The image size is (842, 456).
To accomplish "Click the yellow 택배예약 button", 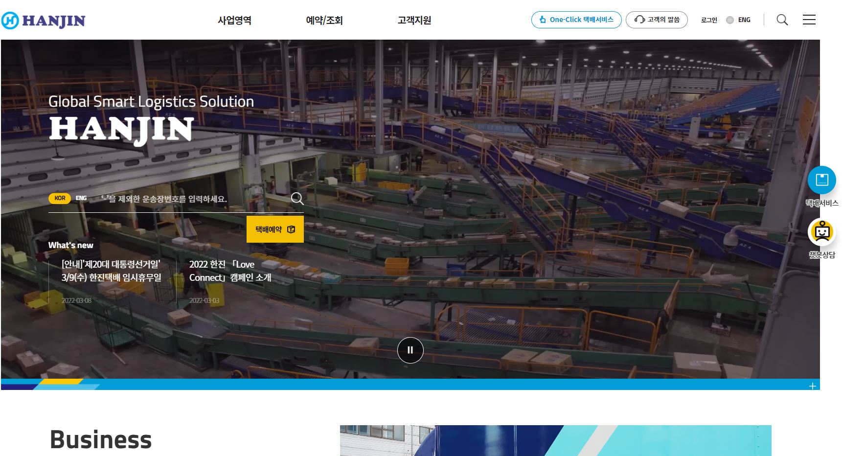I will pyautogui.click(x=275, y=229).
